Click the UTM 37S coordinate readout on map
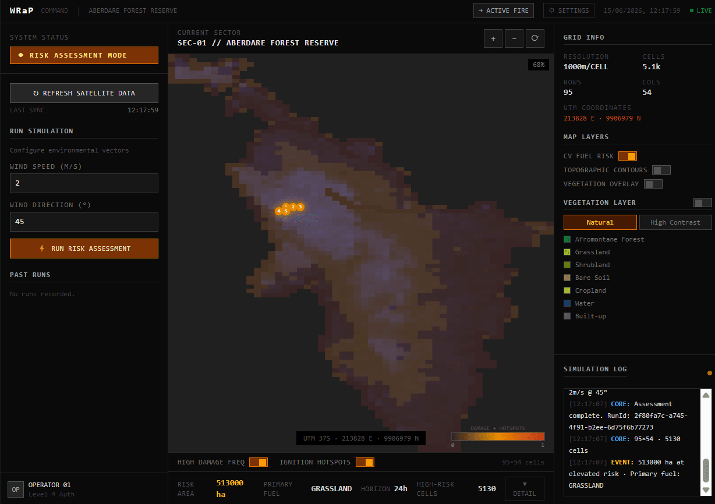Viewport: 715px width, 504px height. click(361, 438)
